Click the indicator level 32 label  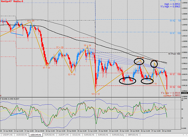182,118
